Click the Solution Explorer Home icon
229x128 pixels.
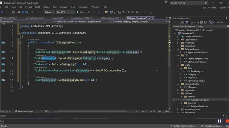pyautogui.click(x=182, y=22)
